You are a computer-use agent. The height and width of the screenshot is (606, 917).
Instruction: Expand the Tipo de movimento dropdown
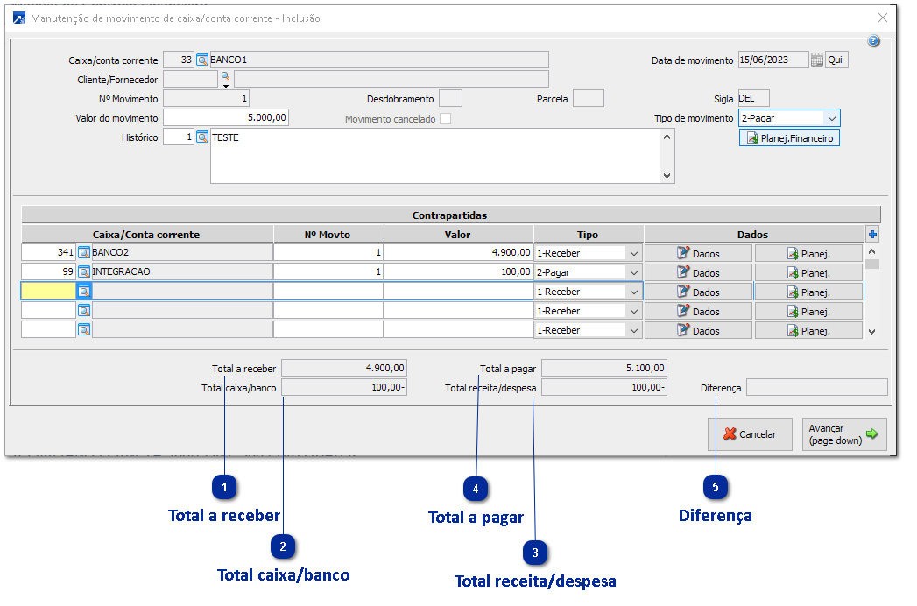click(830, 118)
